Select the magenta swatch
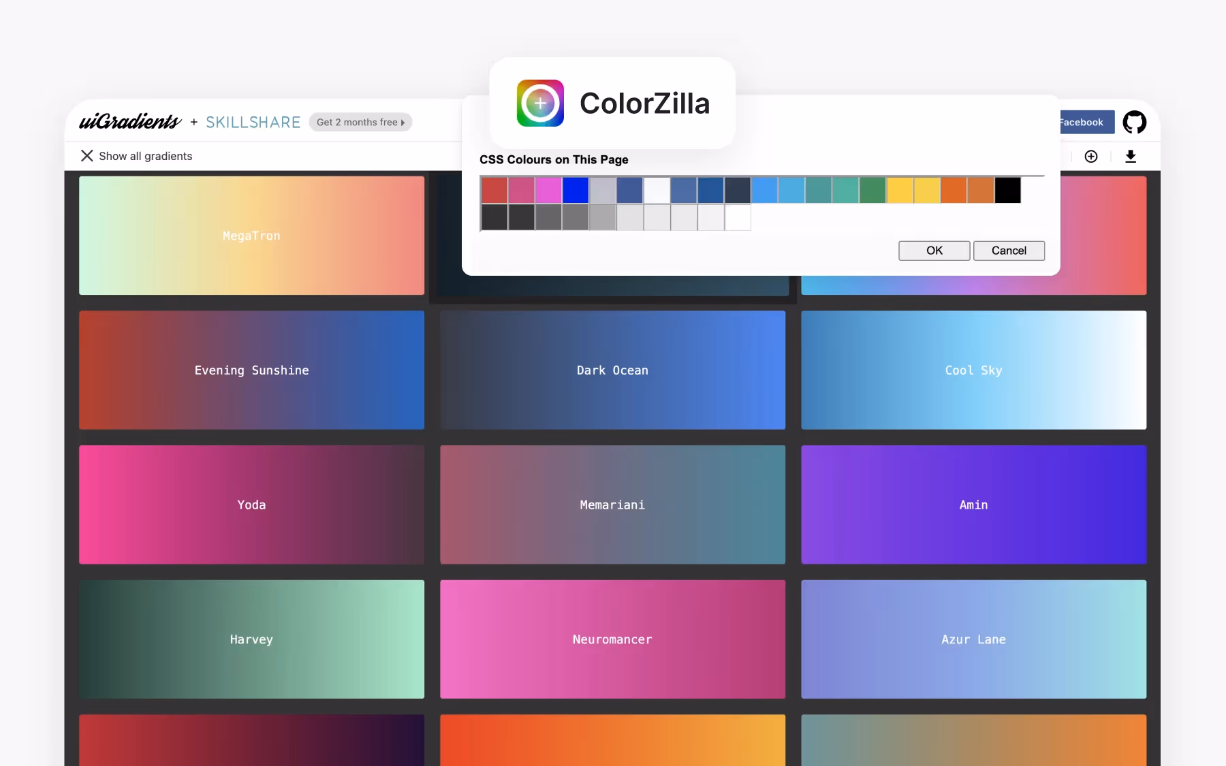 click(548, 190)
